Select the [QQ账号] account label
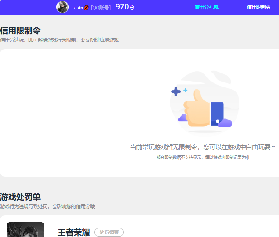 pos(101,8)
